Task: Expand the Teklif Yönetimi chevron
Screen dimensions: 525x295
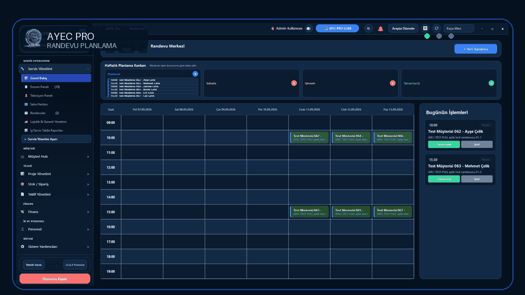Action: [88, 194]
